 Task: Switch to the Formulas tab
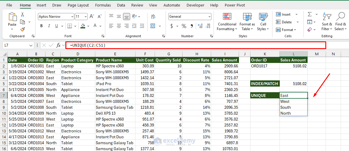coord(103,5)
